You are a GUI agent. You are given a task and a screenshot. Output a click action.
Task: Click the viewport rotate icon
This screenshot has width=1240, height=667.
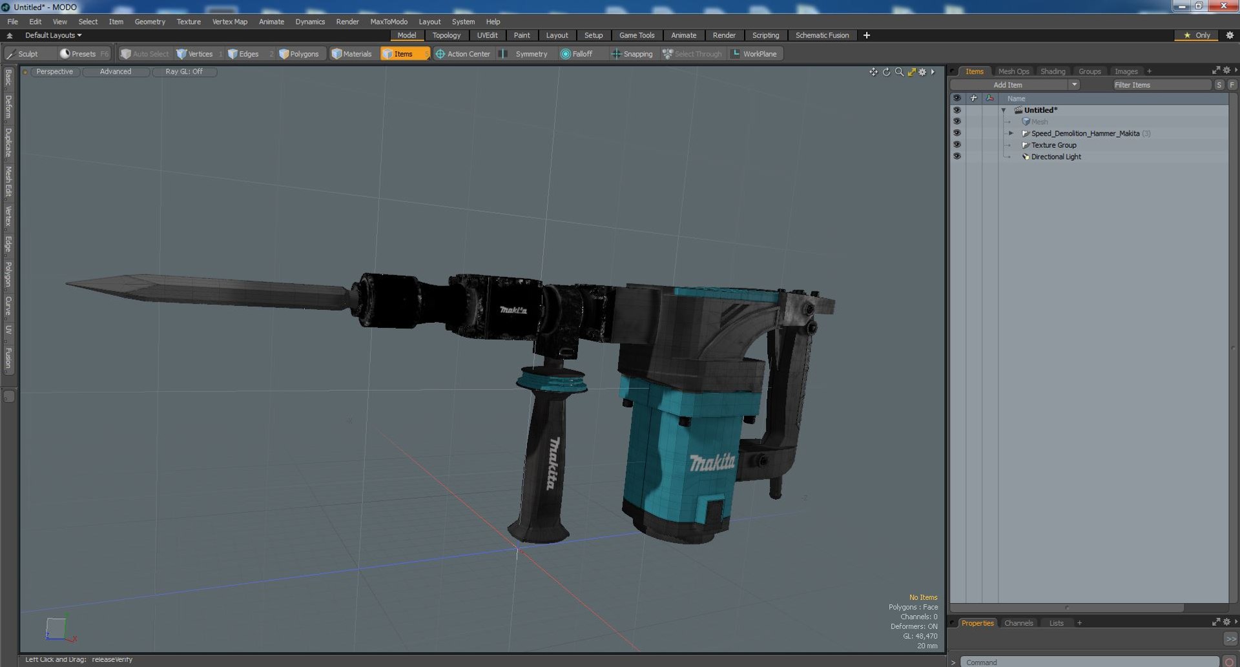(886, 72)
